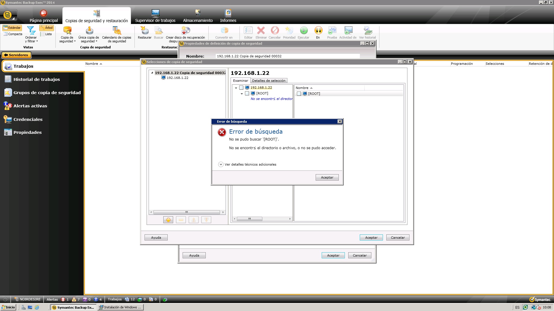554x311 pixels.
Task: Open Instalación de Windows taskbar item
Action: [x=120, y=307]
